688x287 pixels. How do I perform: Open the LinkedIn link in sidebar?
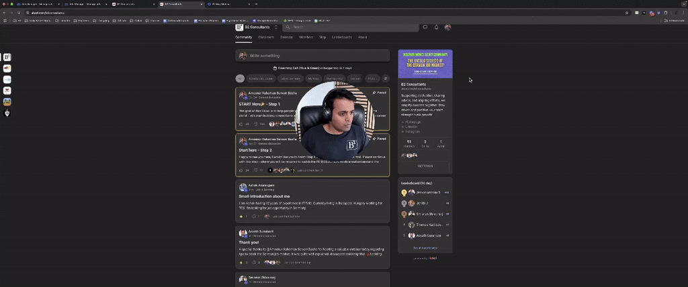pyautogui.click(x=410, y=127)
